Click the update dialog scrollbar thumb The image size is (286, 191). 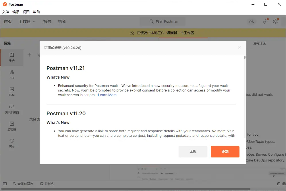[245, 57]
